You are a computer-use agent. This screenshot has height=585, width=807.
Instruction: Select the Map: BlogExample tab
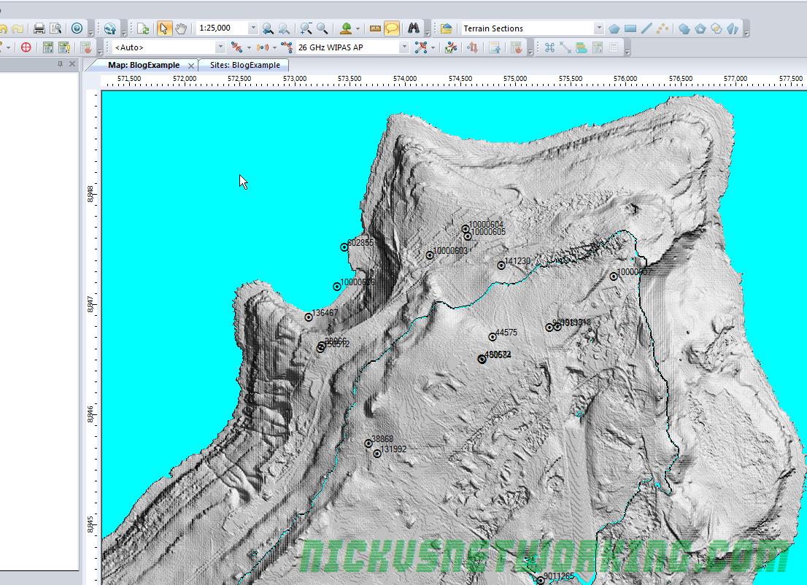pyautogui.click(x=143, y=65)
